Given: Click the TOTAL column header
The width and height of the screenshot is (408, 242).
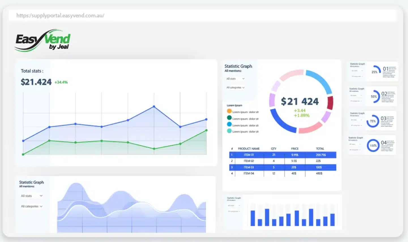Looking at the screenshot, I should tap(320, 149).
